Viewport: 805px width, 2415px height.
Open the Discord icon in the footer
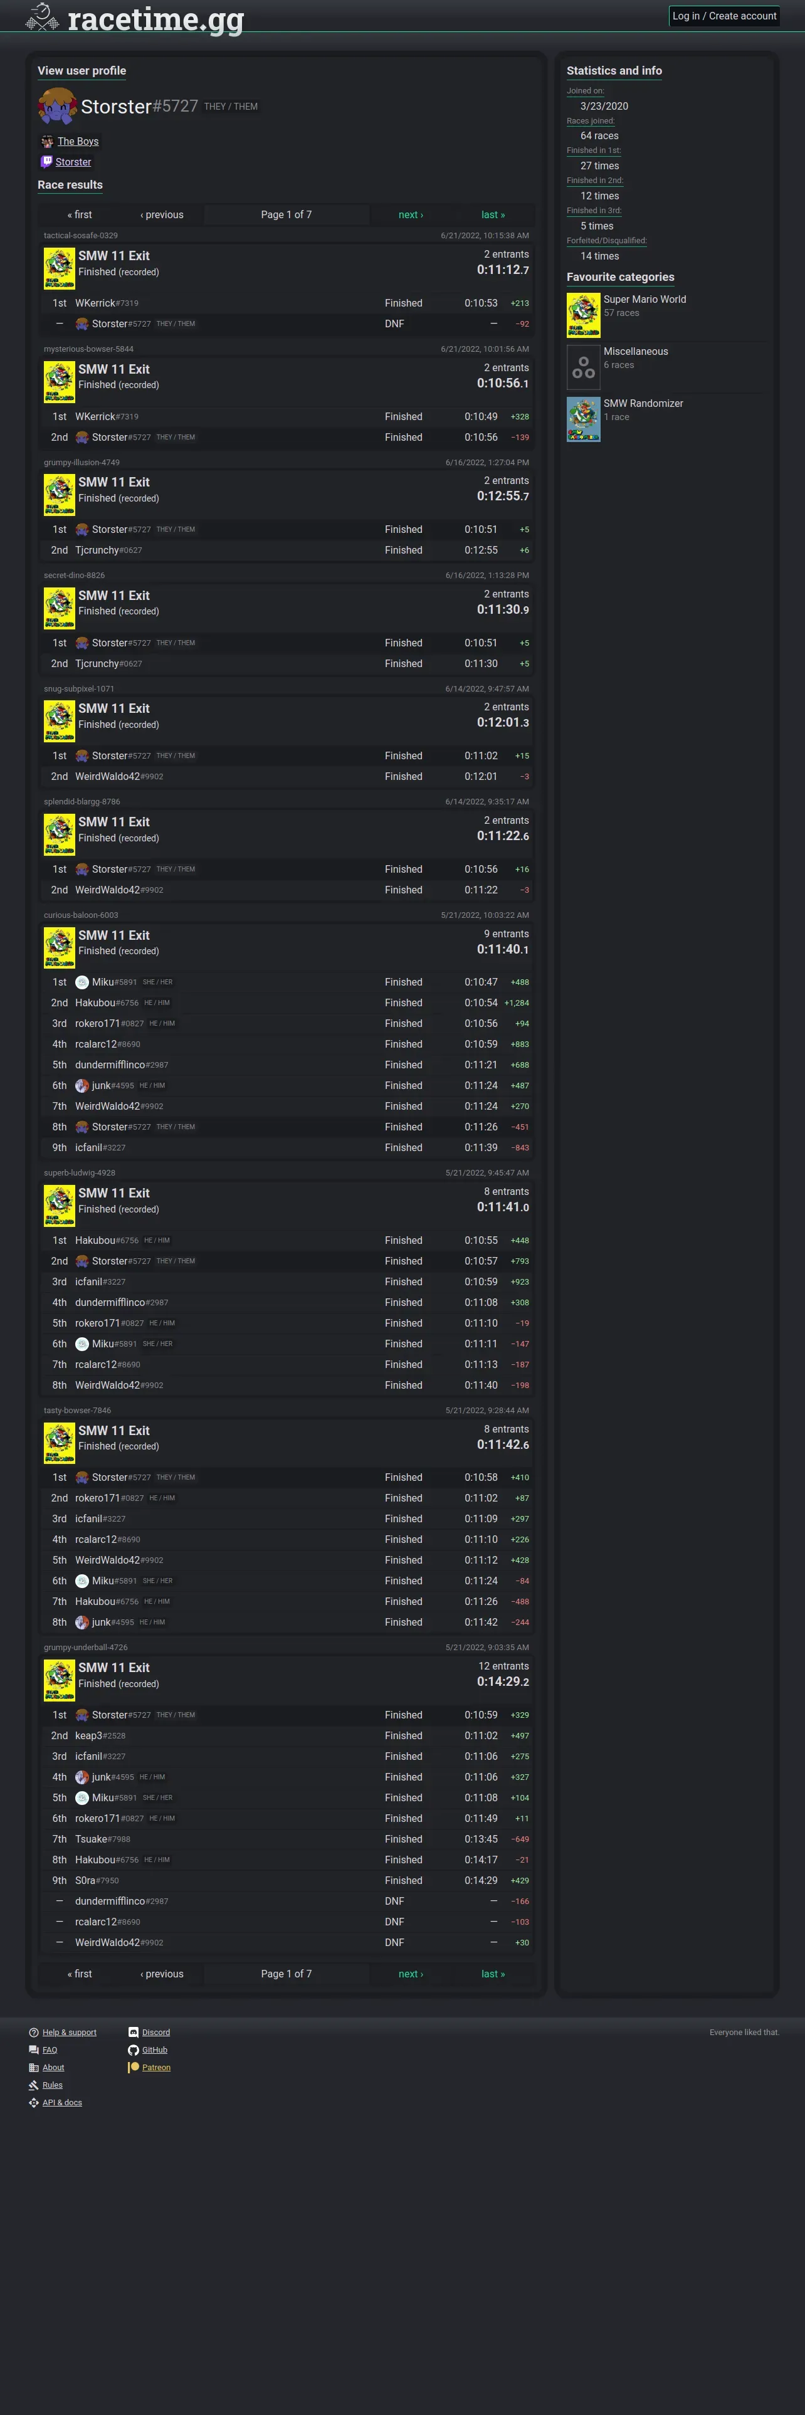(x=133, y=2033)
